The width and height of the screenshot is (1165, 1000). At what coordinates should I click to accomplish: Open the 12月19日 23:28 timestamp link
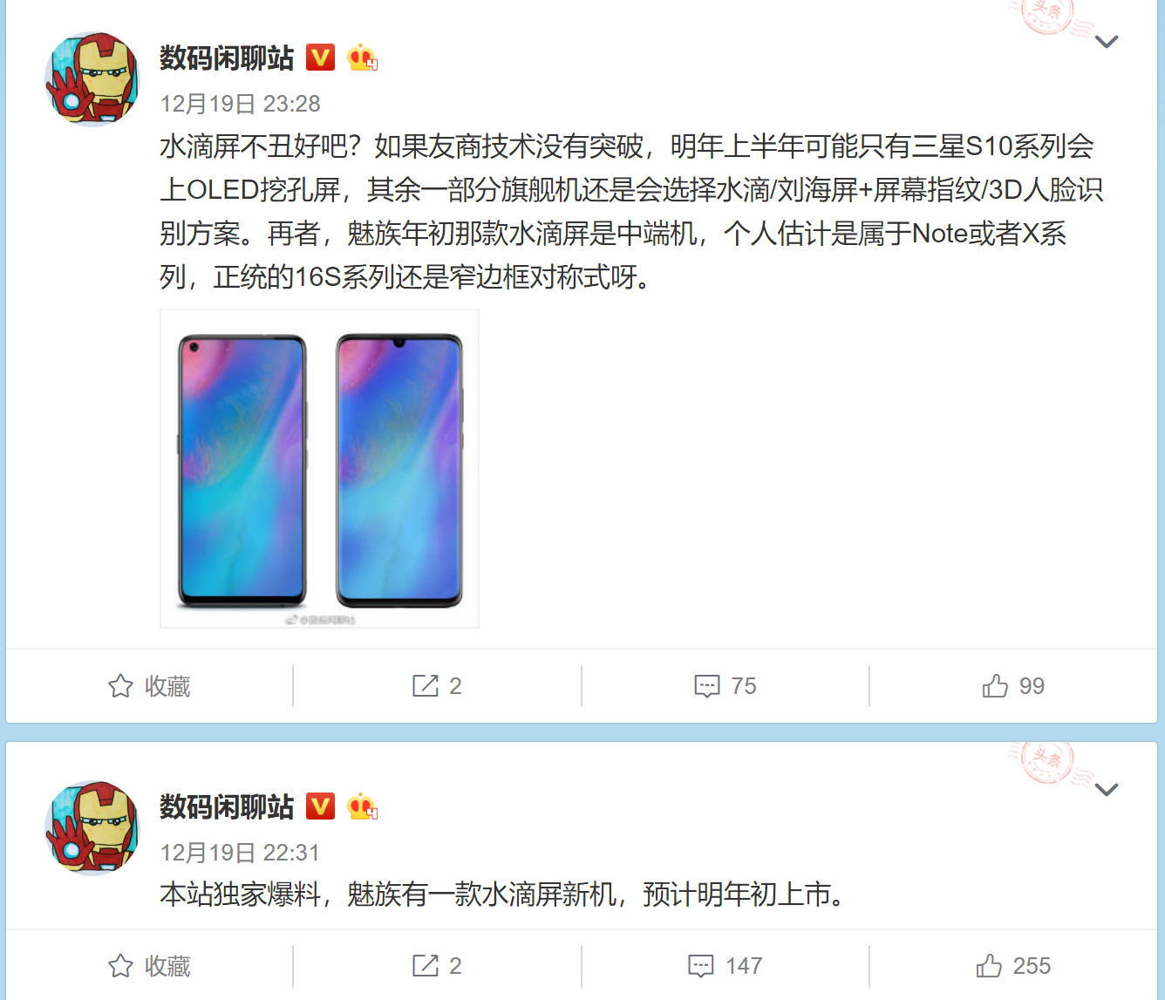tap(241, 104)
